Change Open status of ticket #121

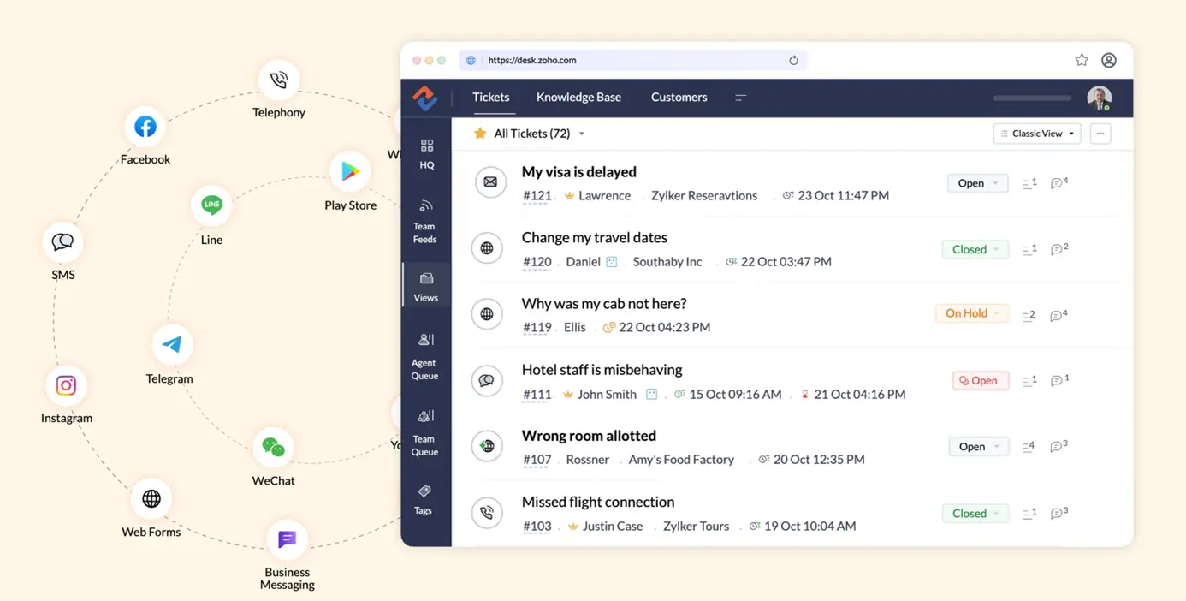click(x=977, y=183)
